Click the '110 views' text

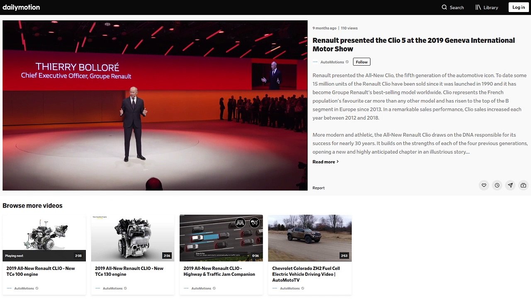349,28
